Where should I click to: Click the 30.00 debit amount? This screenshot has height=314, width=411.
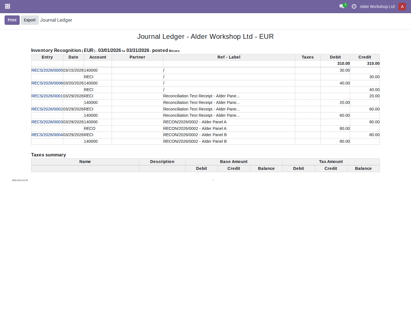click(344, 70)
